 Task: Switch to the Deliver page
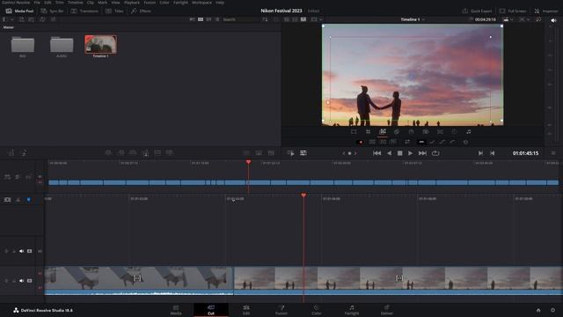387,310
